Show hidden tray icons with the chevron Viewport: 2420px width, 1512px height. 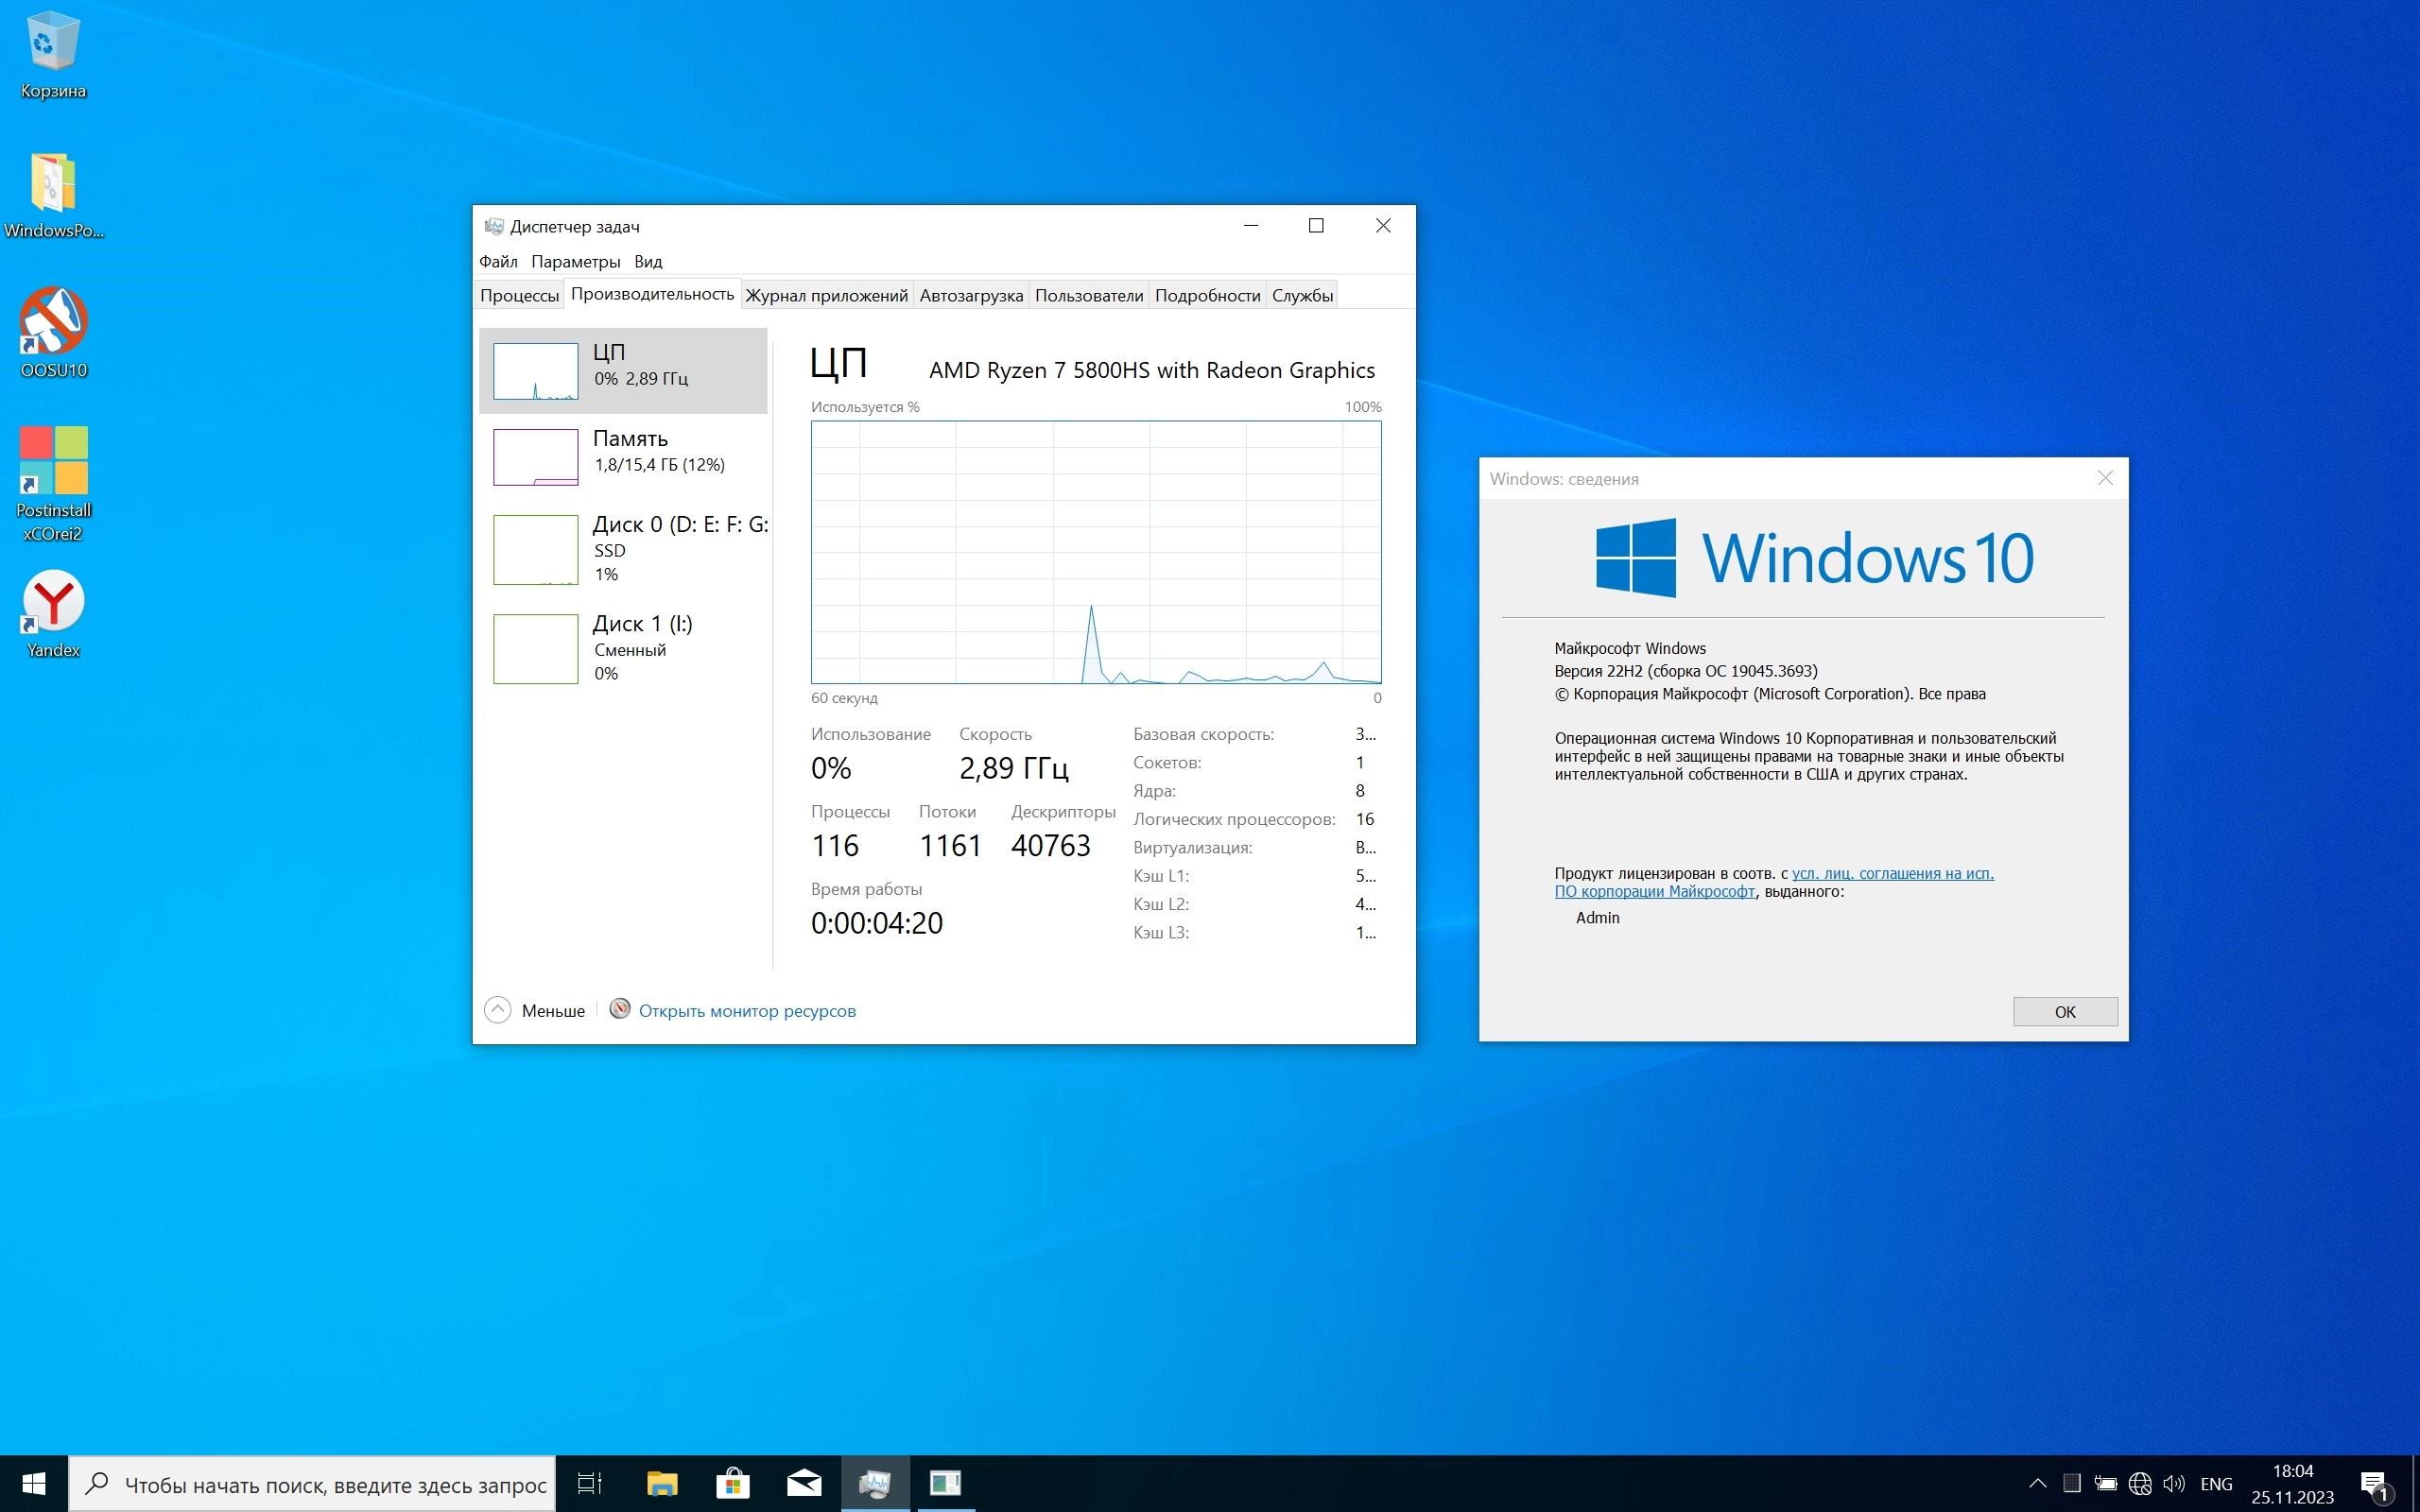pyautogui.click(x=2037, y=1483)
